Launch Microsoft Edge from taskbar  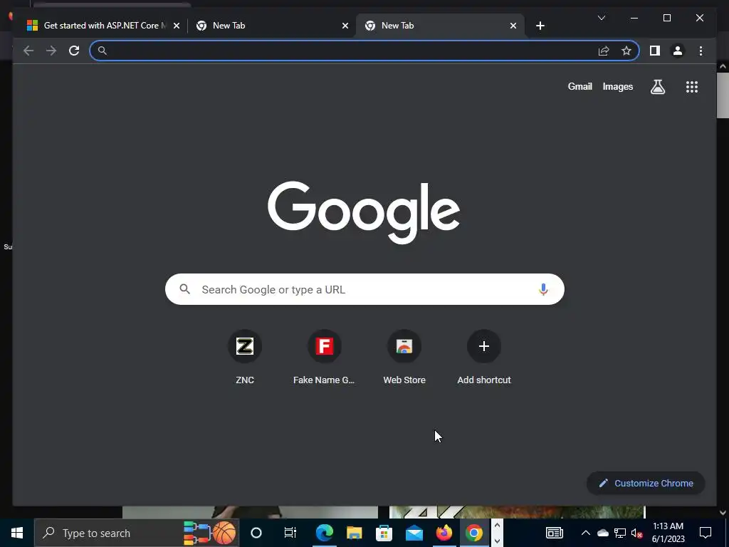click(x=324, y=533)
